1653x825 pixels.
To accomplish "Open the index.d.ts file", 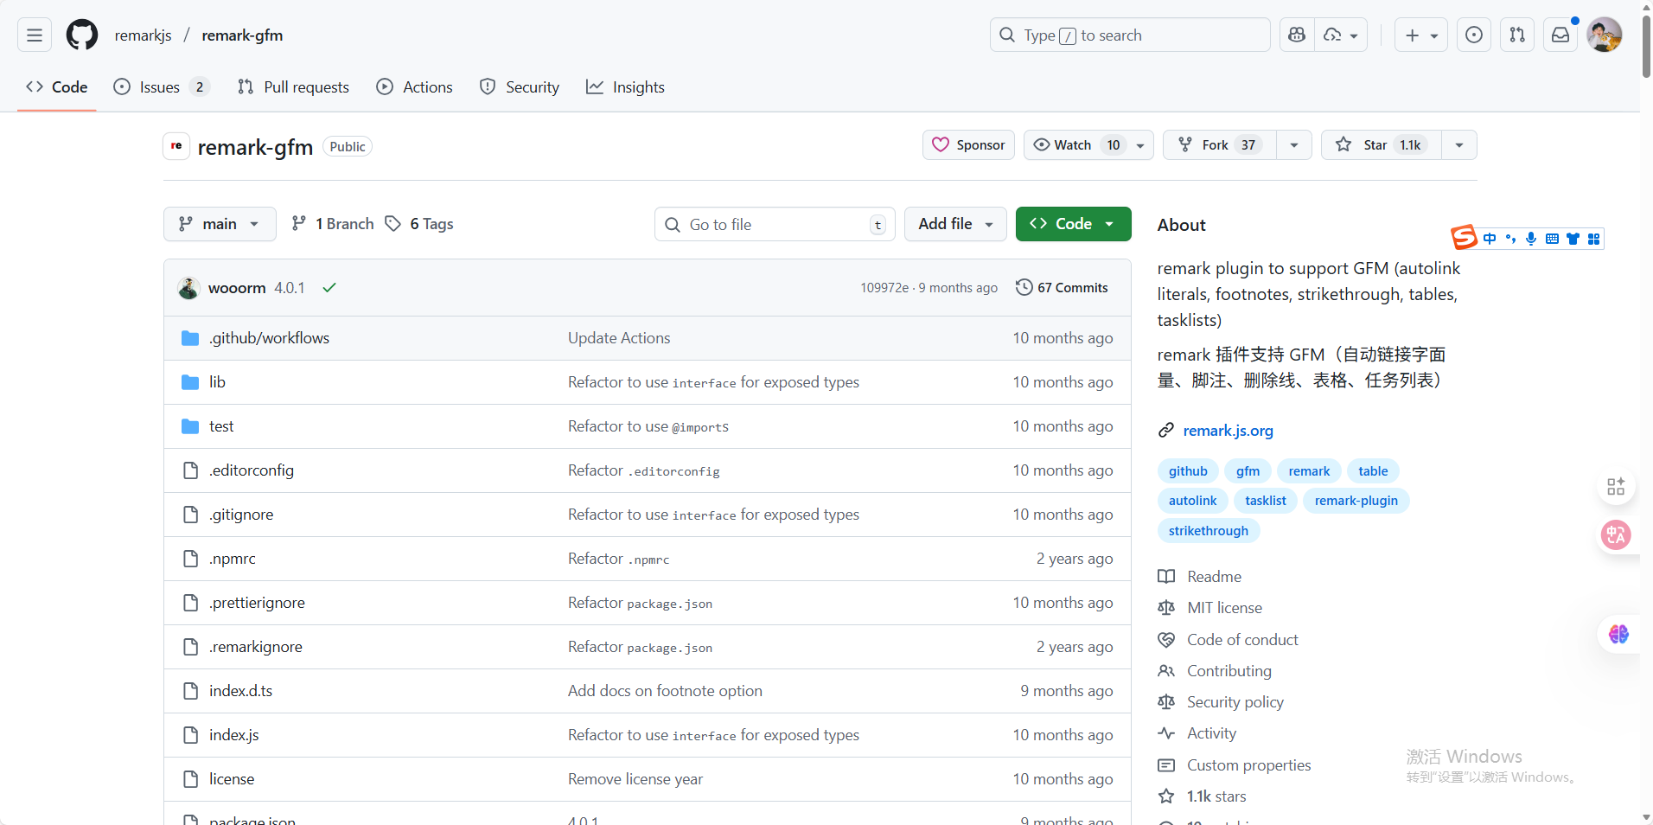I will pos(240,691).
